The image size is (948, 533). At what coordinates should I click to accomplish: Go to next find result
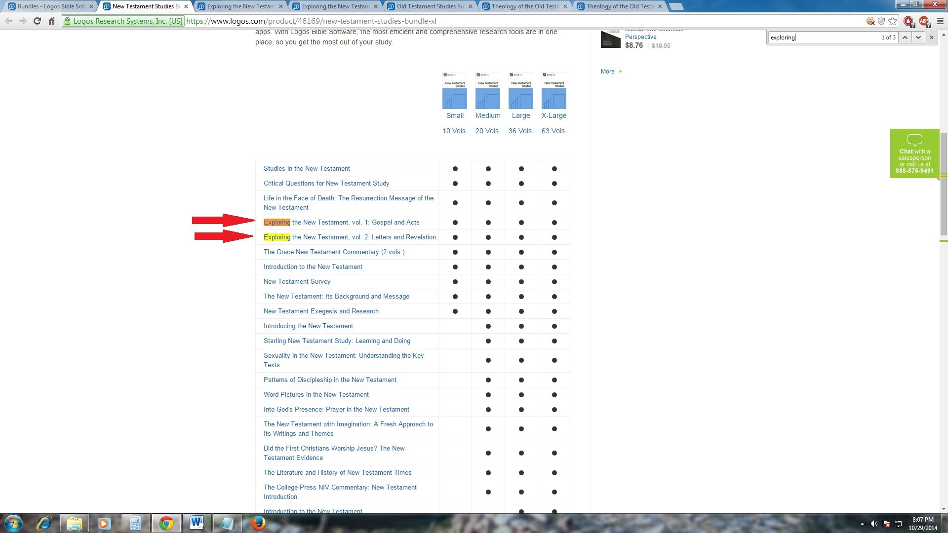click(918, 38)
